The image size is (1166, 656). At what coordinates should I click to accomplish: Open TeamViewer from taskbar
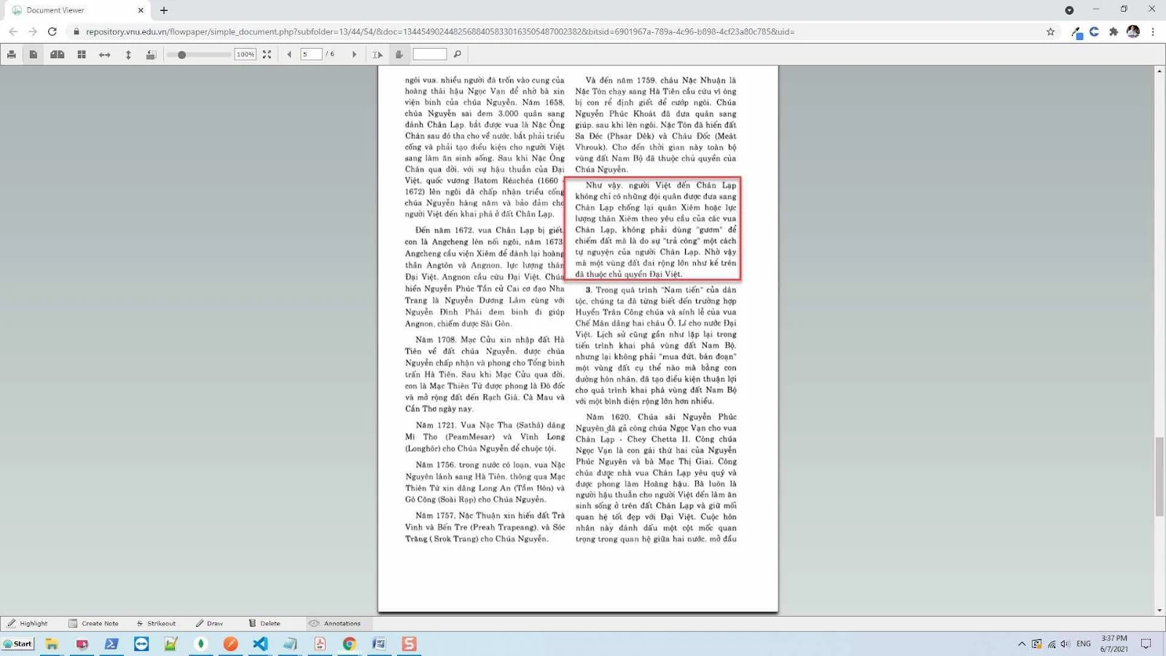coord(141,644)
